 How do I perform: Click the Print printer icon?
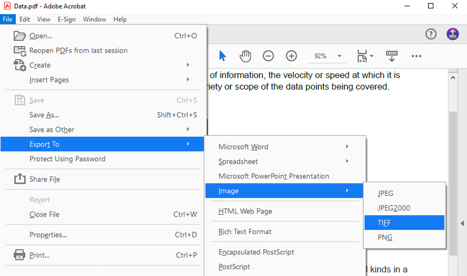click(20, 255)
